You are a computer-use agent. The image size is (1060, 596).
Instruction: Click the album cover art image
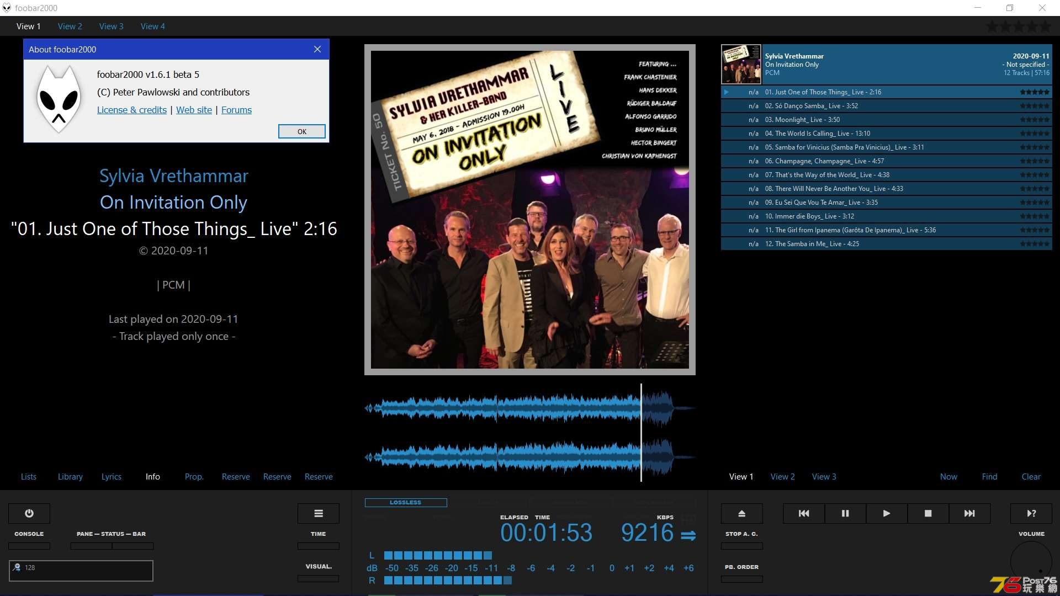pos(530,210)
